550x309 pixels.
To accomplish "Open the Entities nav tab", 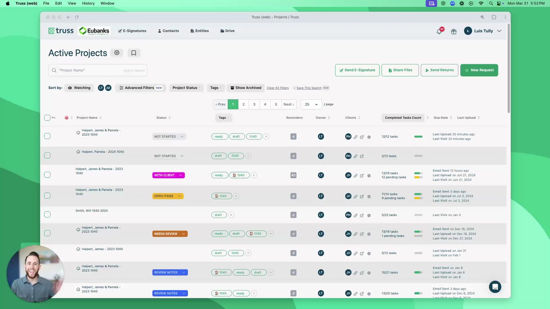I will coord(200,31).
